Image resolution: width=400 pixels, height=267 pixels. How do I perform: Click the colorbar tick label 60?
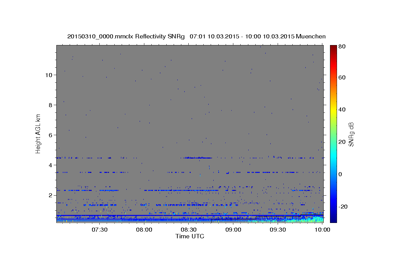342,77
